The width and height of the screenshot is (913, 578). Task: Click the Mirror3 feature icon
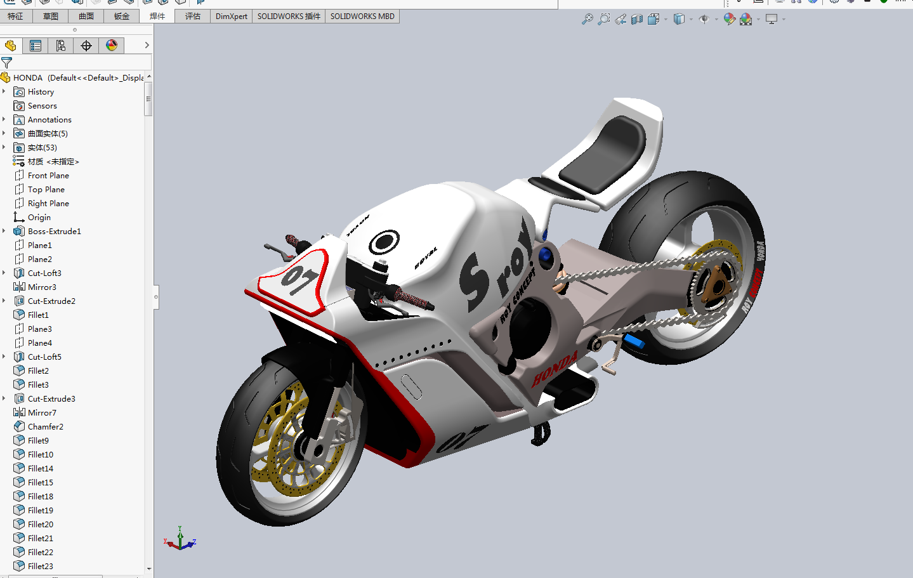(19, 287)
